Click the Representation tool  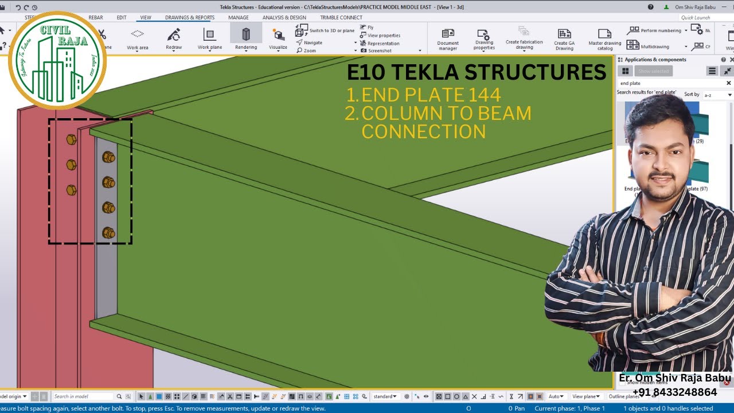379,44
